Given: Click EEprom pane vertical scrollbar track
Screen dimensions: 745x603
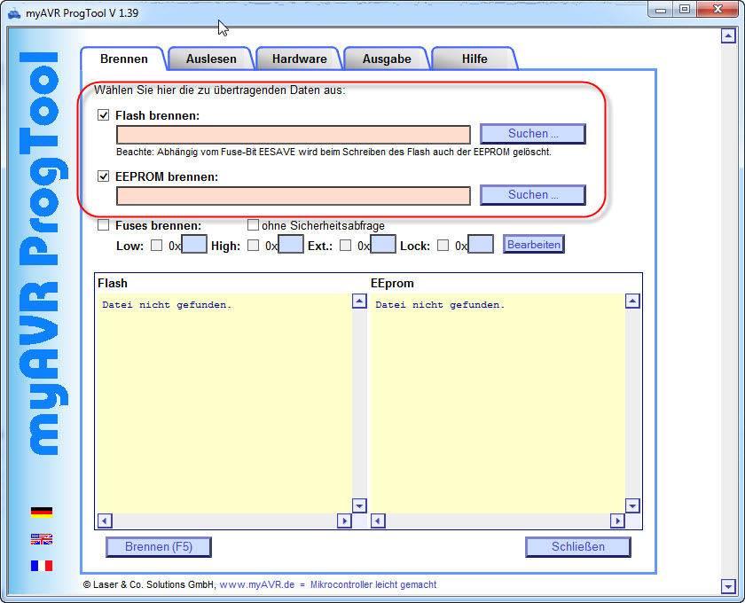Looking at the screenshot, I should pos(632,403).
